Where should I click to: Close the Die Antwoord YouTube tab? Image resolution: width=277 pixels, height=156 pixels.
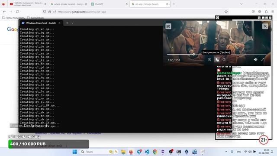[45, 4]
